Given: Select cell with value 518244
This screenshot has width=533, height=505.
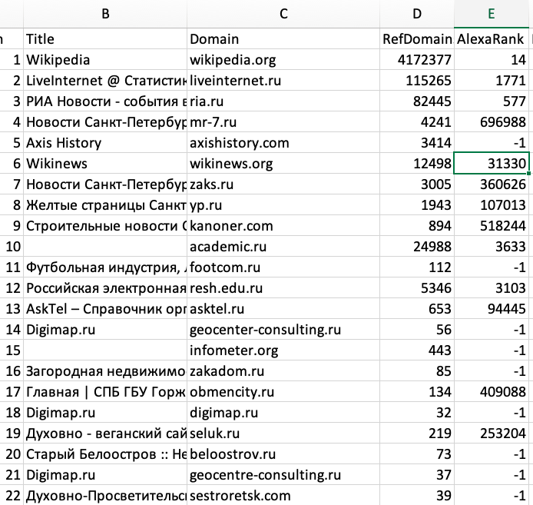Looking at the screenshot, I should pyautogui.click(x=492, y=226).
